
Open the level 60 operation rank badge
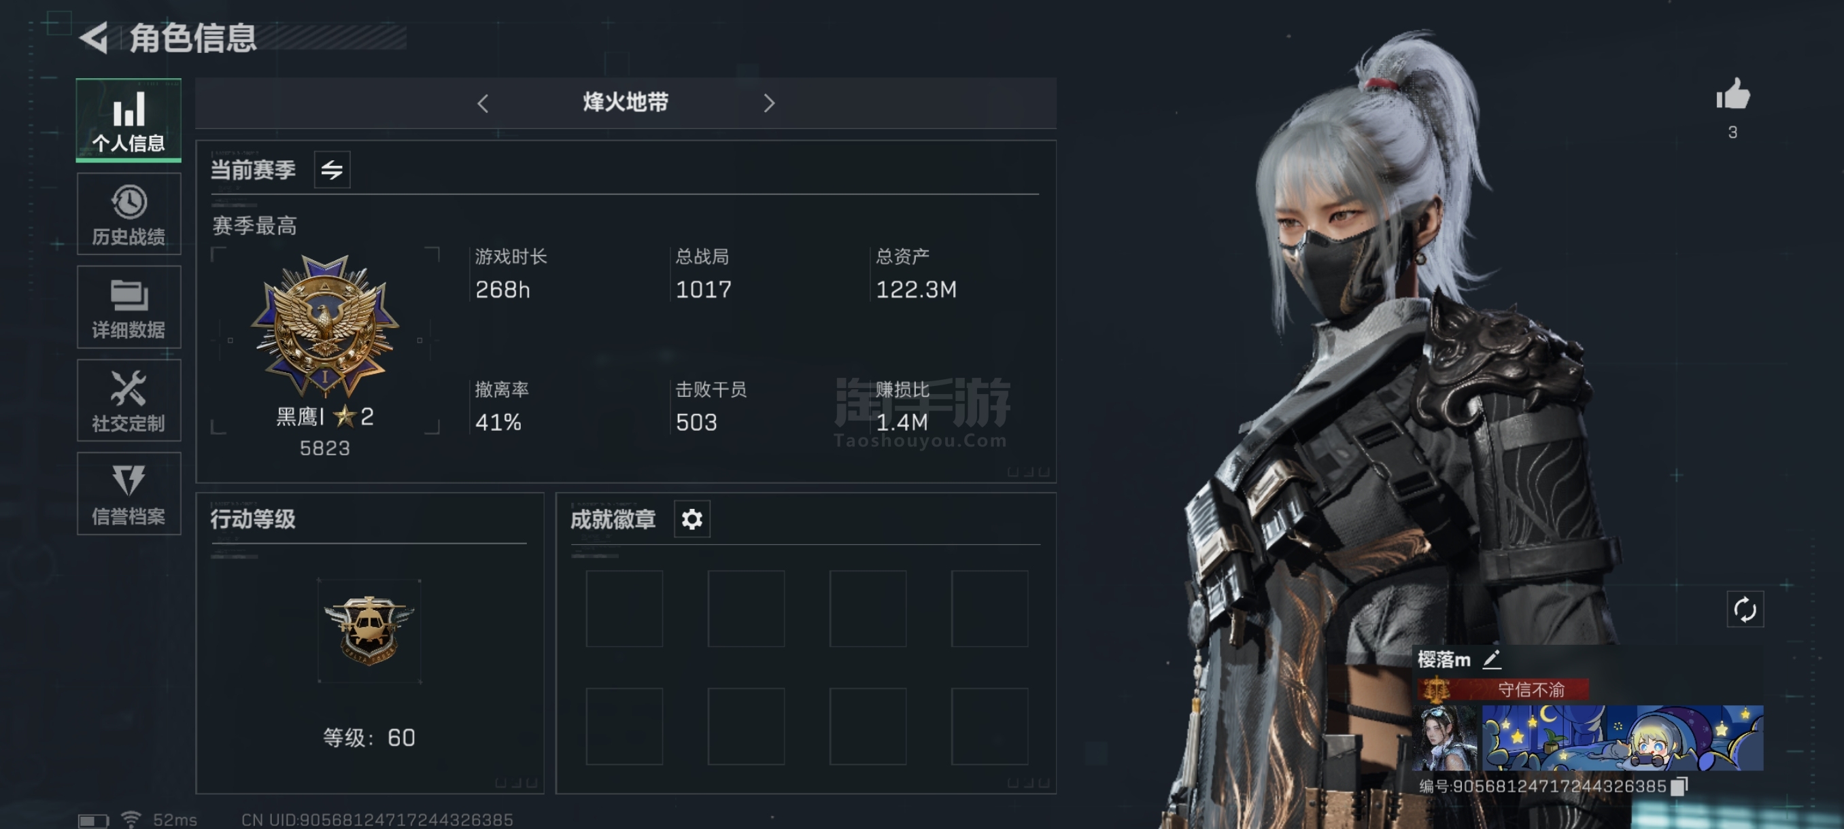pyautogui.click(x=369, y=631)
